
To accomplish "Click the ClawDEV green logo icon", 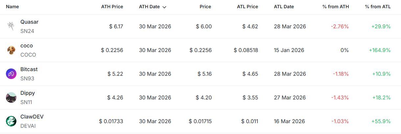I will (11, 121).
